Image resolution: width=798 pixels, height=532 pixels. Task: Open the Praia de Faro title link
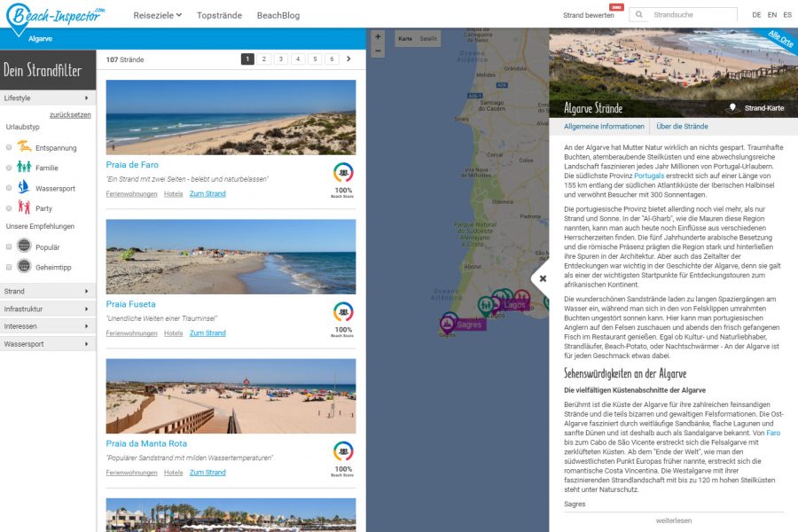132,164
